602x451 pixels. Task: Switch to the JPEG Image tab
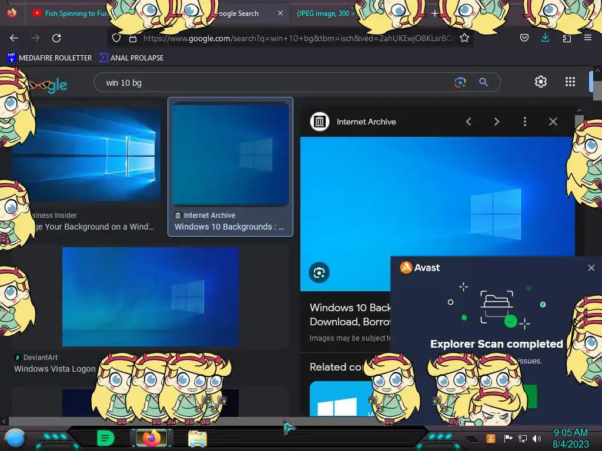point(325,13)
